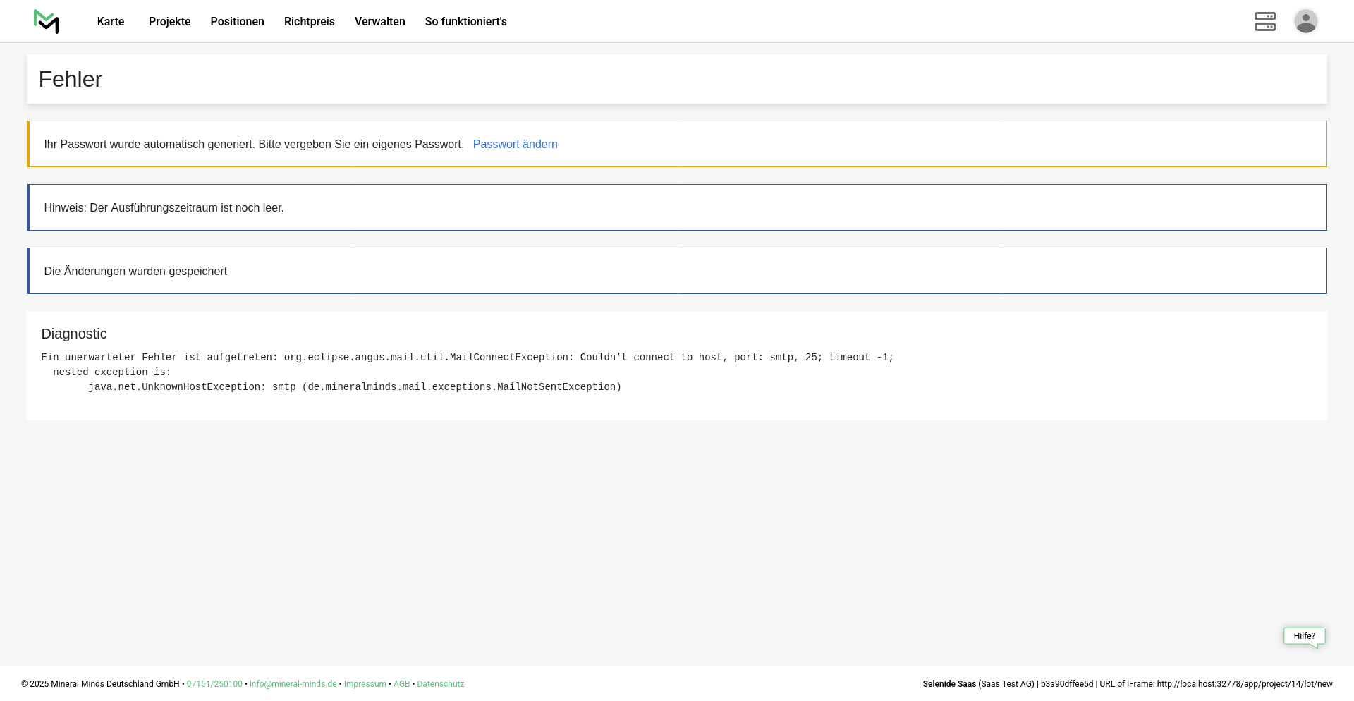Click the Passwort ändern link
The image size is (1354, 701).
click(515, 145)
